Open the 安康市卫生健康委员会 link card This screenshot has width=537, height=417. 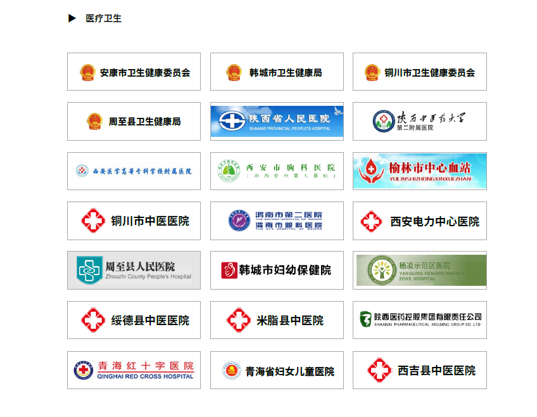point(134,72)
